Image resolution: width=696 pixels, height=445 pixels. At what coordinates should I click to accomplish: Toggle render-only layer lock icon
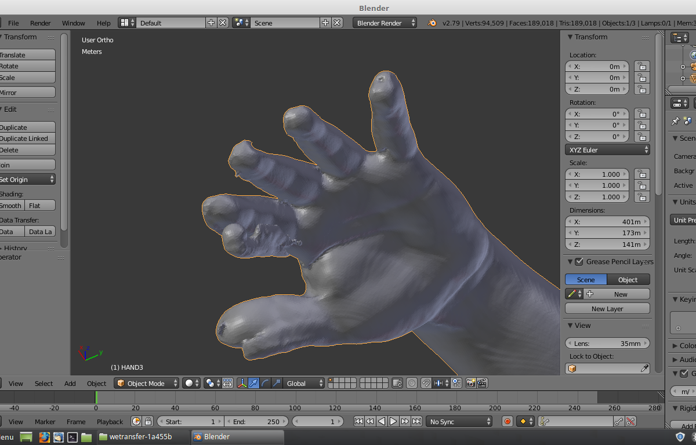(397, 383)
